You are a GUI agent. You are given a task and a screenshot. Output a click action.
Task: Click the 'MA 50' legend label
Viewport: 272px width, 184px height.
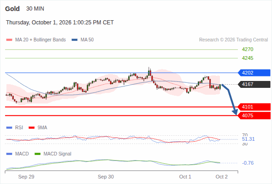tap(87, 40)
